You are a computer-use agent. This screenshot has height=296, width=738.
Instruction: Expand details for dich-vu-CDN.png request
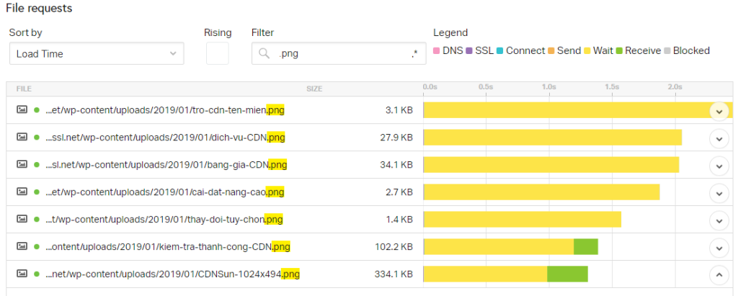tap(719, 138)
